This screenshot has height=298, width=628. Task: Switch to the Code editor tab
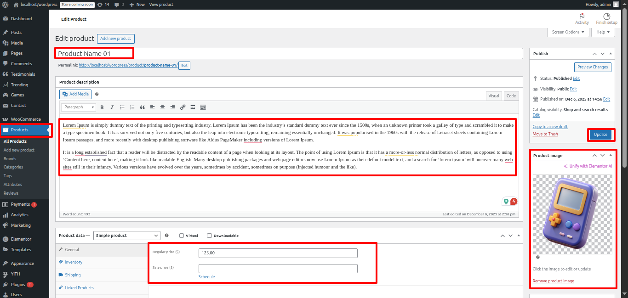(511, 96)
